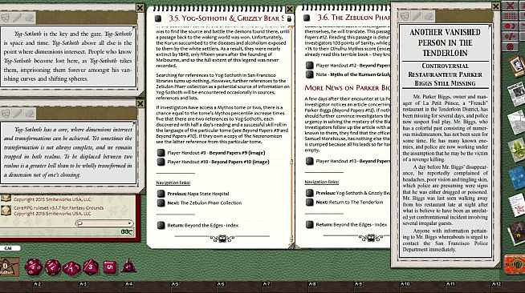This screenshot has width=525, height=293.
Task: Click the story icon beside 3.5 title
Action: [x=158, y=18]
